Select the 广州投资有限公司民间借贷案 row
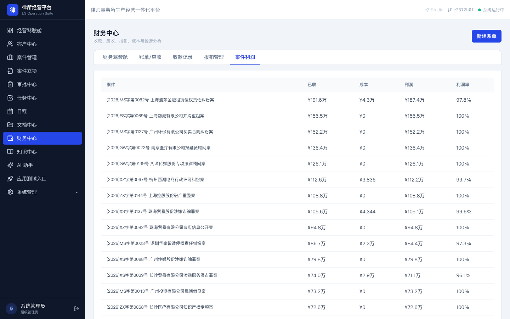Screen dimensions: 510x319 click(x=297, y=291)
